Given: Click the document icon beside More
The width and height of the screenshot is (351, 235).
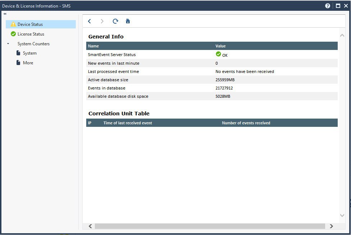Looking at the screenshot, I should point(18,63).
